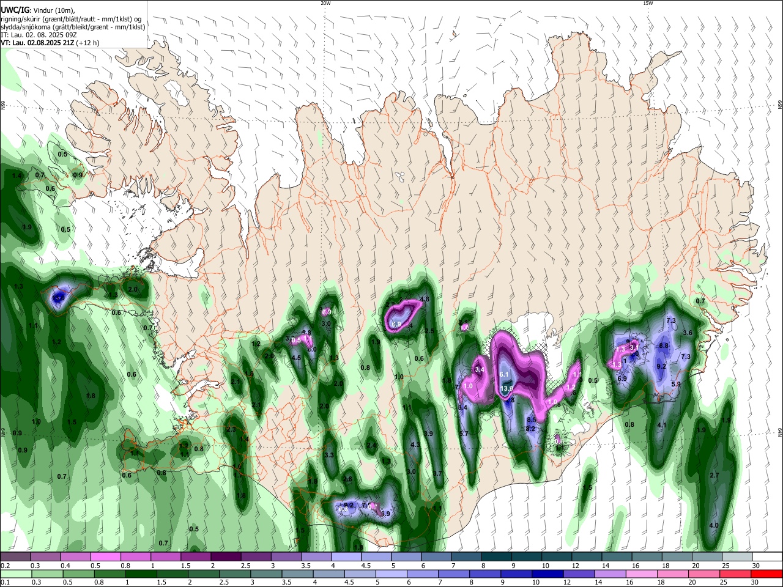Click the 4.3 precipitation value on the map

point(415,445)
